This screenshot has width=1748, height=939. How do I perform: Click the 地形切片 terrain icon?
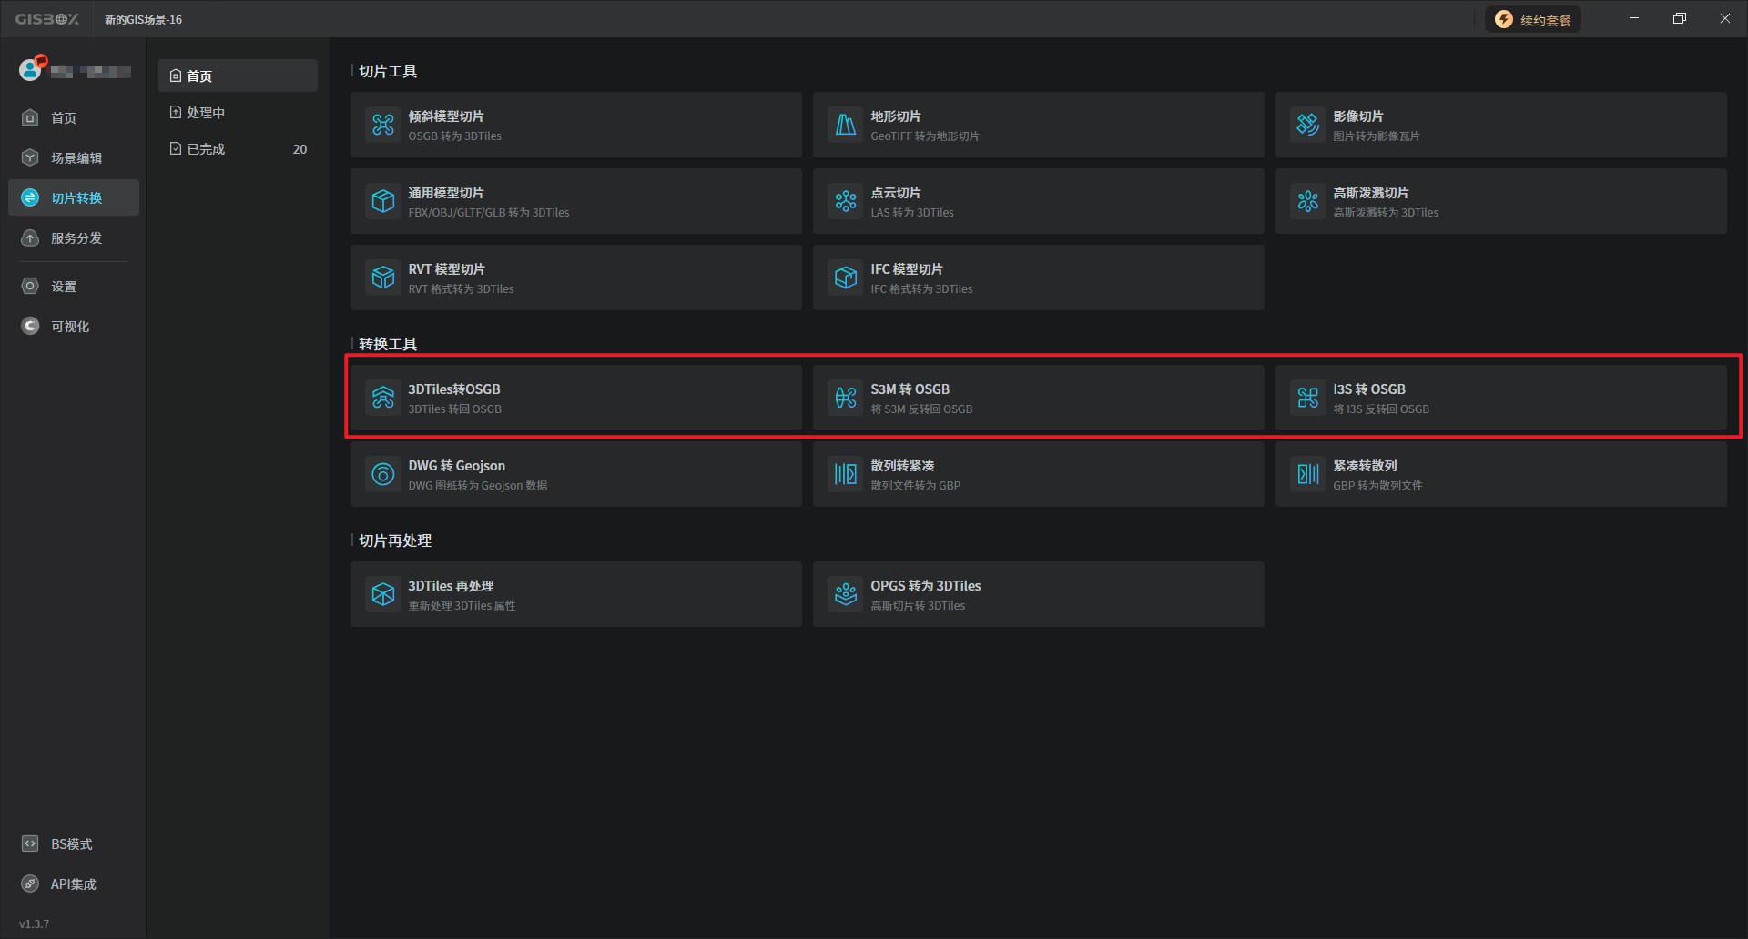pos(846,125)
